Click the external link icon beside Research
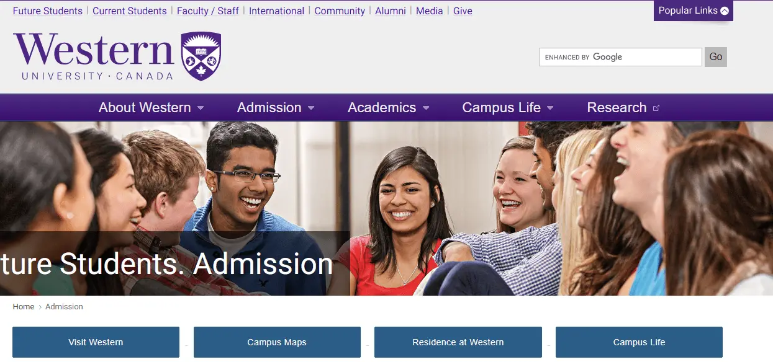The image size is (773, 362). pos(656,108)
